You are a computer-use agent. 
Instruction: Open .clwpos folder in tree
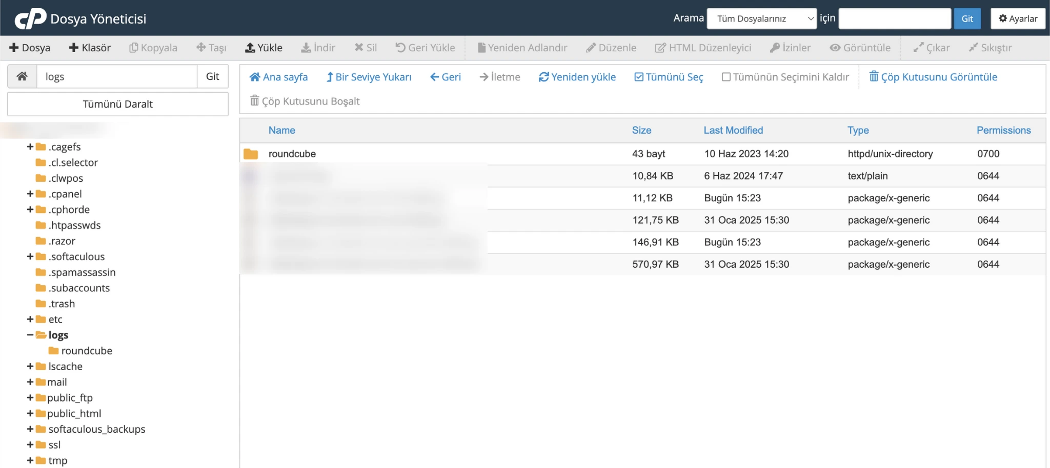(x=59, y=178)
